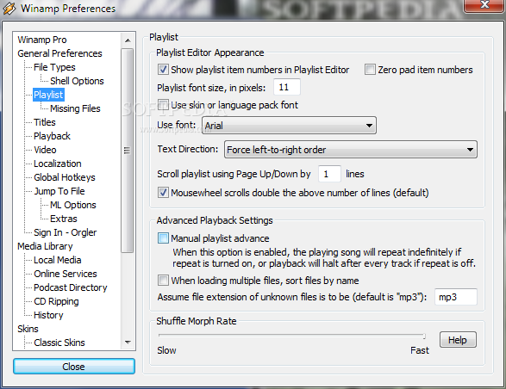Click the Playlist font size field
This screenshot has width=506, height=389.
coord(287,87)
